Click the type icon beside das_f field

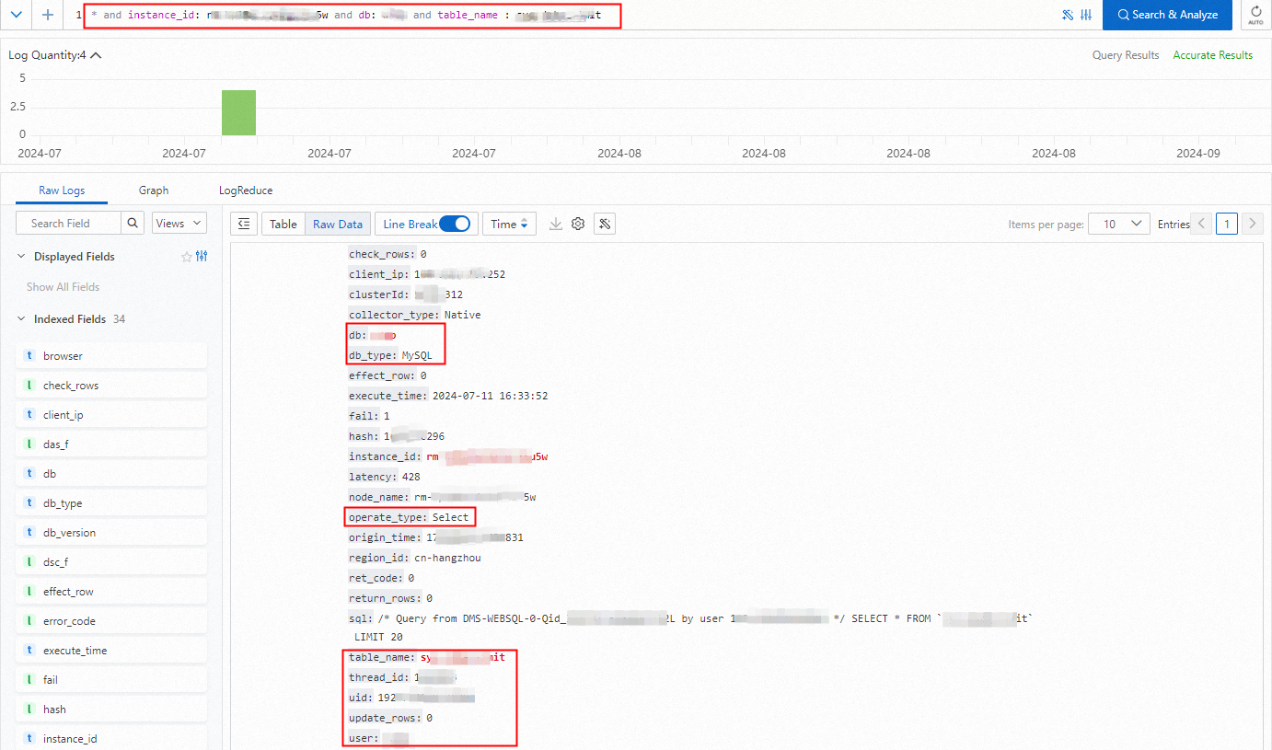click(x=29, y=444)
